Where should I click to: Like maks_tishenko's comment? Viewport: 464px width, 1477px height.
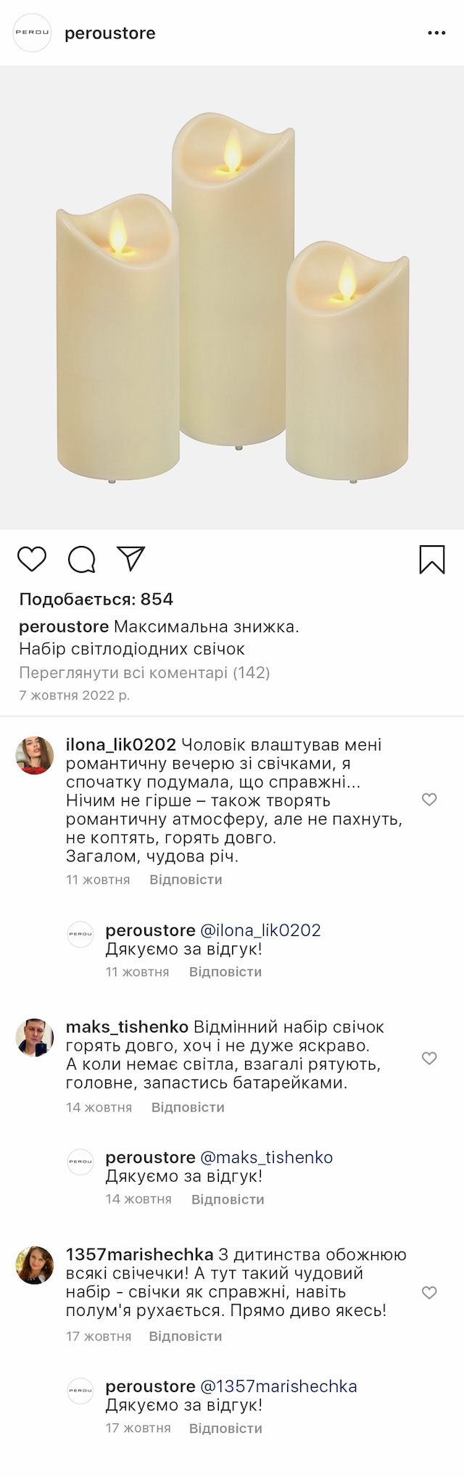pyautogui.click(x=429, y=1058)
